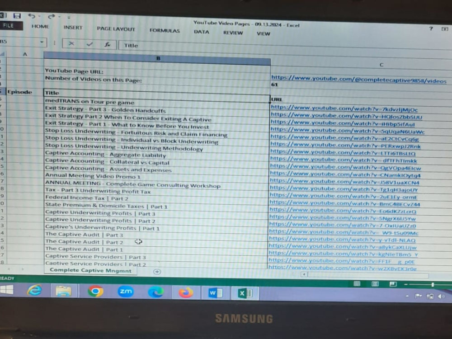Switch to the PAGE LAYOUT tab

click(x=116, y=29)
